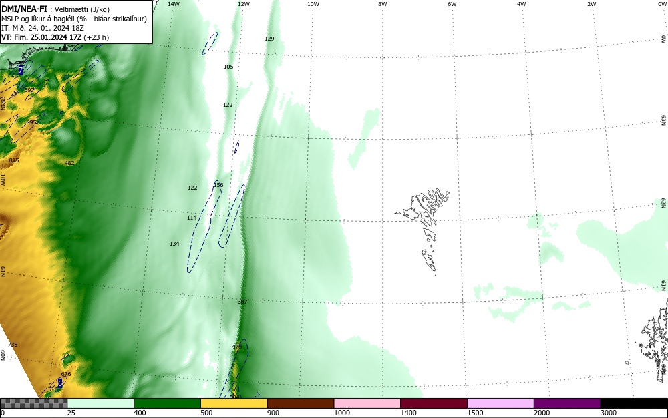Click the 4W longitude label
Screen dimensions: 668x418
(x=522, y=4)
